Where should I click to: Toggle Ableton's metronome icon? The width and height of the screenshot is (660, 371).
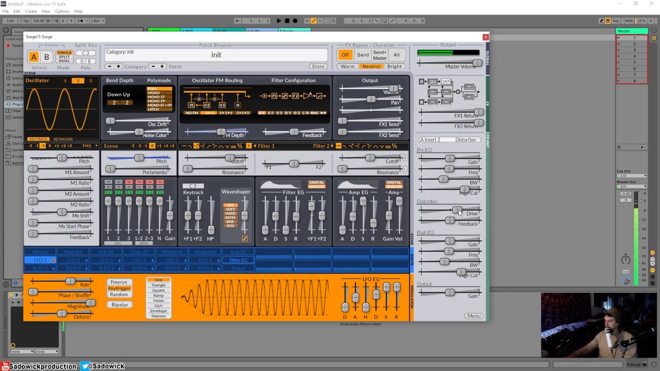80,21
